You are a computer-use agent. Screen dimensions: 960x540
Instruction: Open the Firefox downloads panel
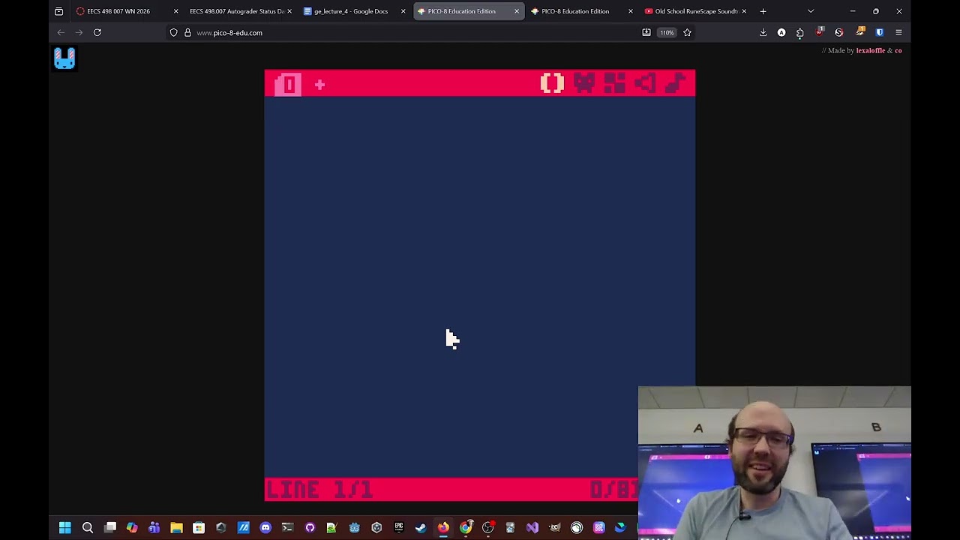[763, 32]
